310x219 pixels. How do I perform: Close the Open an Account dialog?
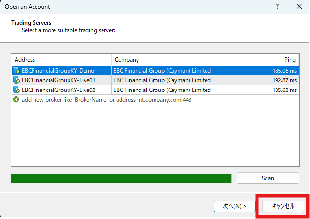pyautogui.click(x=299, y=6)
